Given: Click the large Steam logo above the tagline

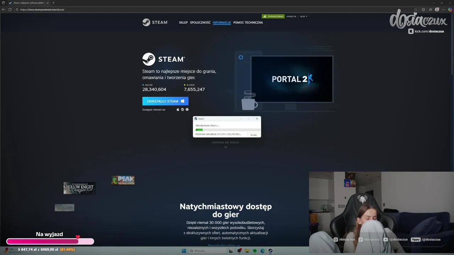Looking at the screenshot, I should tap(164, 59).
